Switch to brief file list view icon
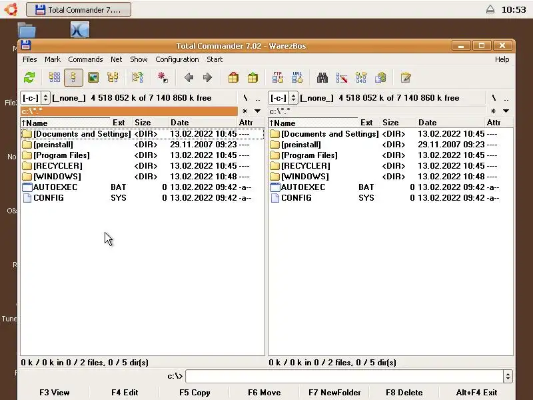Screen dimensions: 533x400 pos(55,77)
